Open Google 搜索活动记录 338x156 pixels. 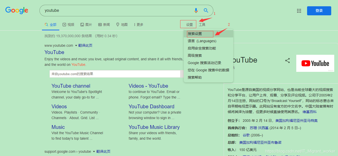[x=209, y=63]
